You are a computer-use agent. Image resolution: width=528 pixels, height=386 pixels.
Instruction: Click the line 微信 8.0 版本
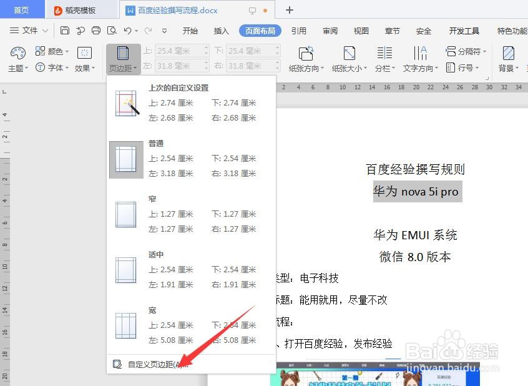415,257
